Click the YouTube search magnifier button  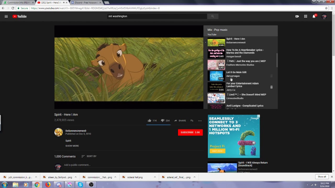pyautogui.click(x=213, y=16)
